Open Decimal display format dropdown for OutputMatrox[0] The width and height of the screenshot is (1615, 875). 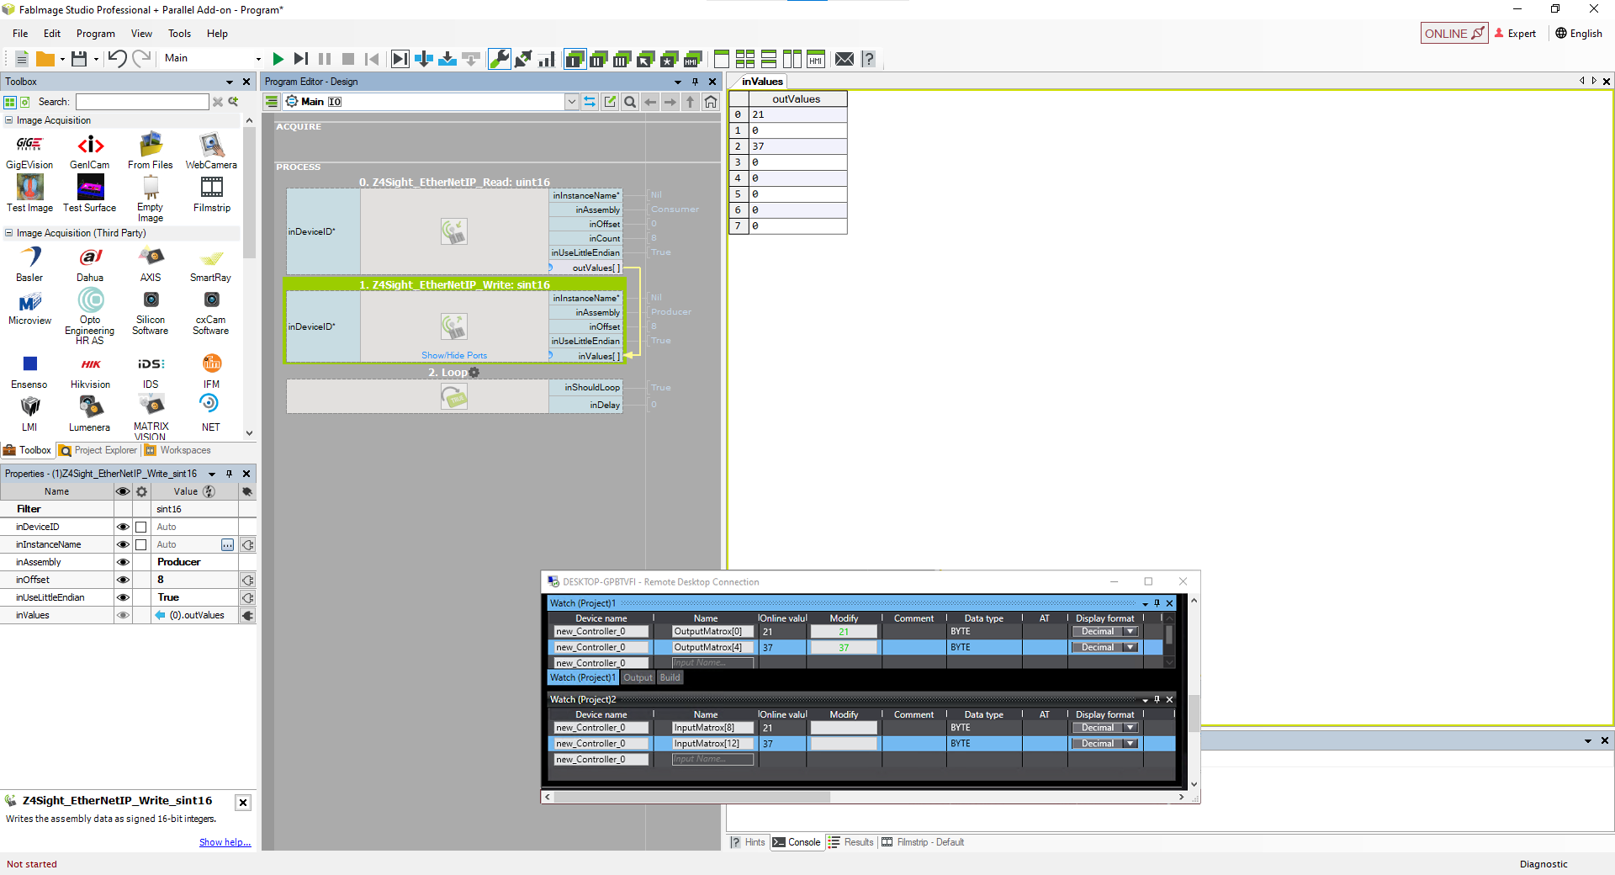pos(1130,632)
